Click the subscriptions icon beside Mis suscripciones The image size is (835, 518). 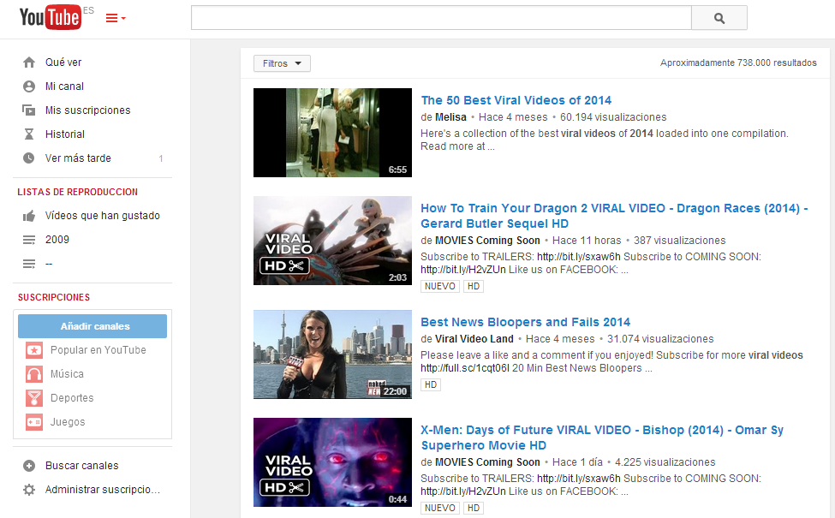[x=29, y=110]
